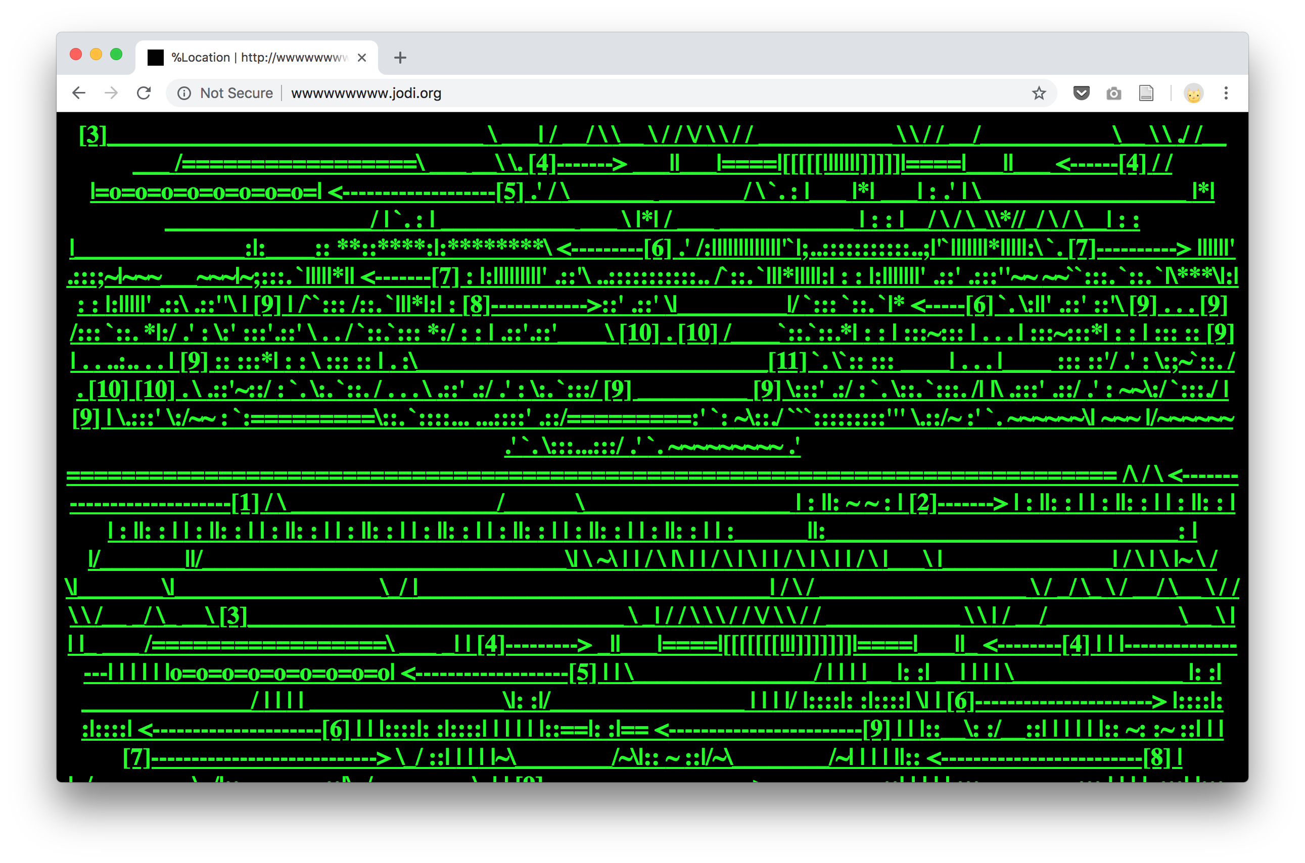
Task: Open the camera screenshot extension
Action: click(1113, 93)
